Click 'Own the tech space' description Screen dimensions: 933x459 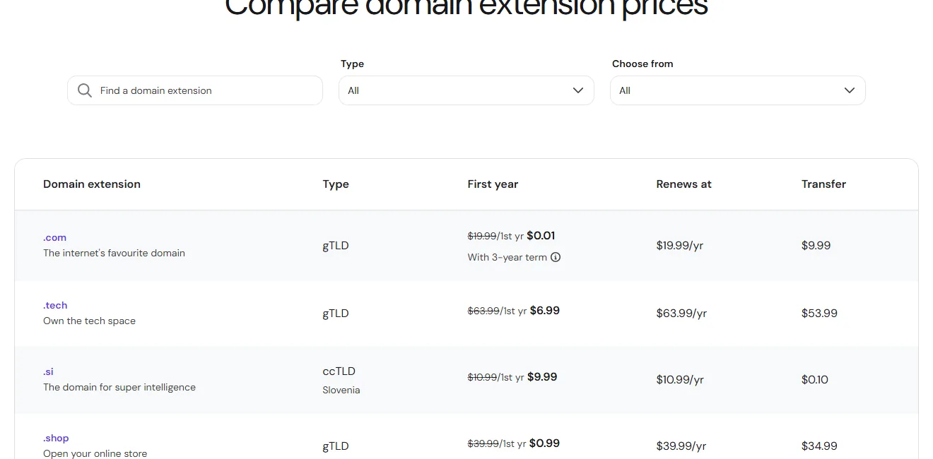coord(89,321)
